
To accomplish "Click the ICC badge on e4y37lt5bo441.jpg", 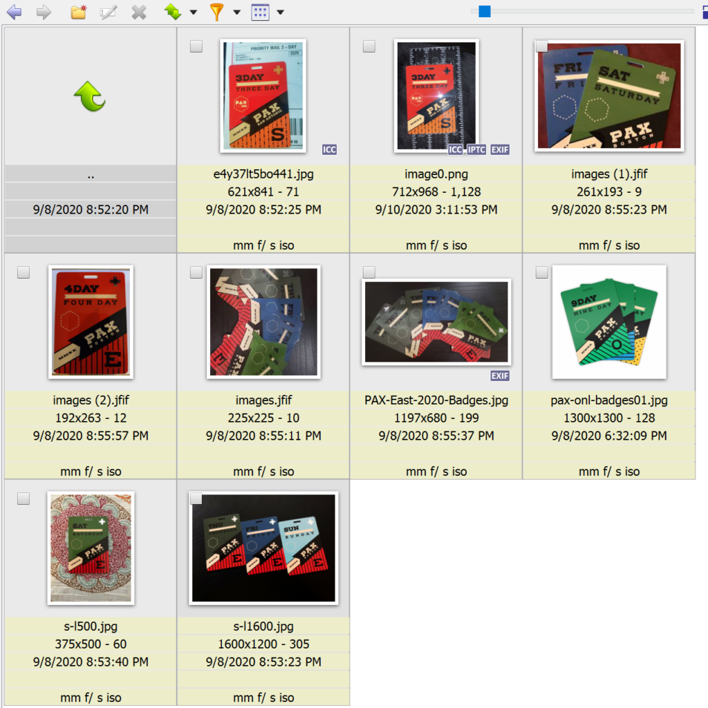I will [329, 149].
